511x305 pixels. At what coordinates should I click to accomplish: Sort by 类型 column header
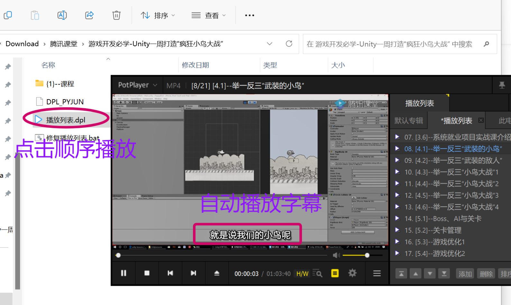pos(270,65)
